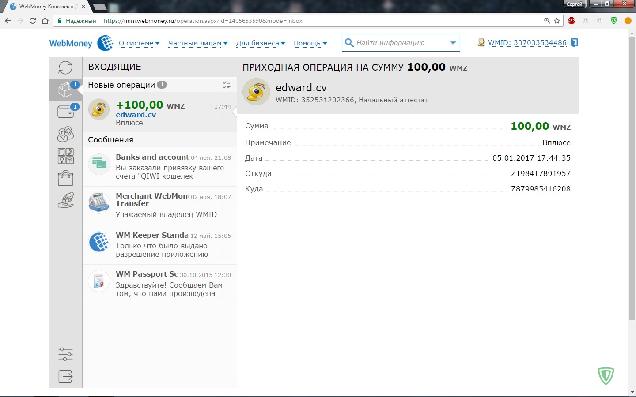Click the Сергей profile button
This screenshot has width=636, height=397.
point(574,4)
